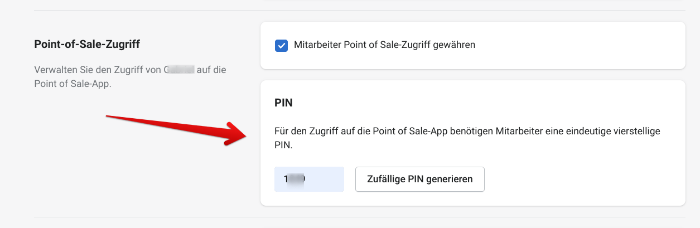Click the horizontal divider below the PIN card
This screenshot has height=228, width=700.
pyautogui.click(x=359, y=217)
